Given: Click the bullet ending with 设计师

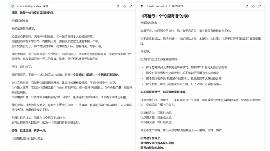Looking at the screenshot, I should point(184,78).
